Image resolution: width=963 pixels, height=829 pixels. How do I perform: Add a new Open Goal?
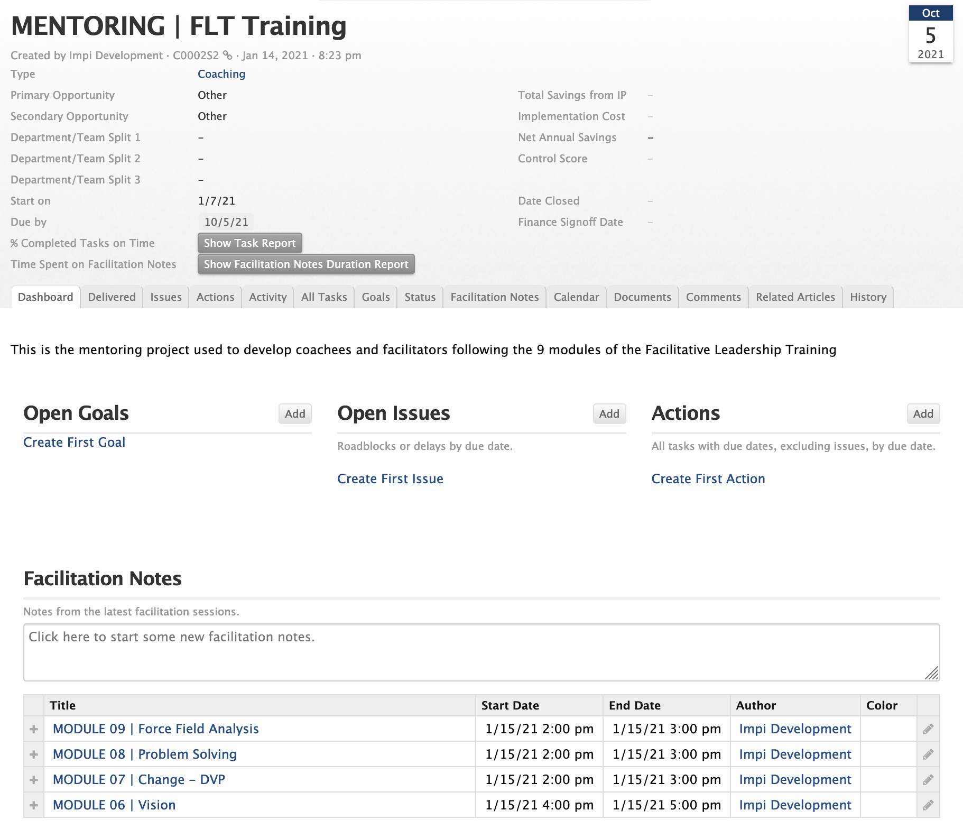[x=295, y=414]
